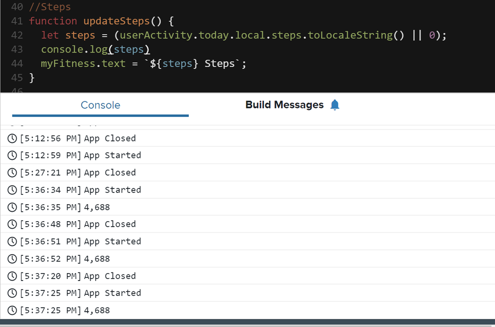The image size is (495, 327).
Task: Click line number 42 in the gutter
Action: [x=17, y=35]
